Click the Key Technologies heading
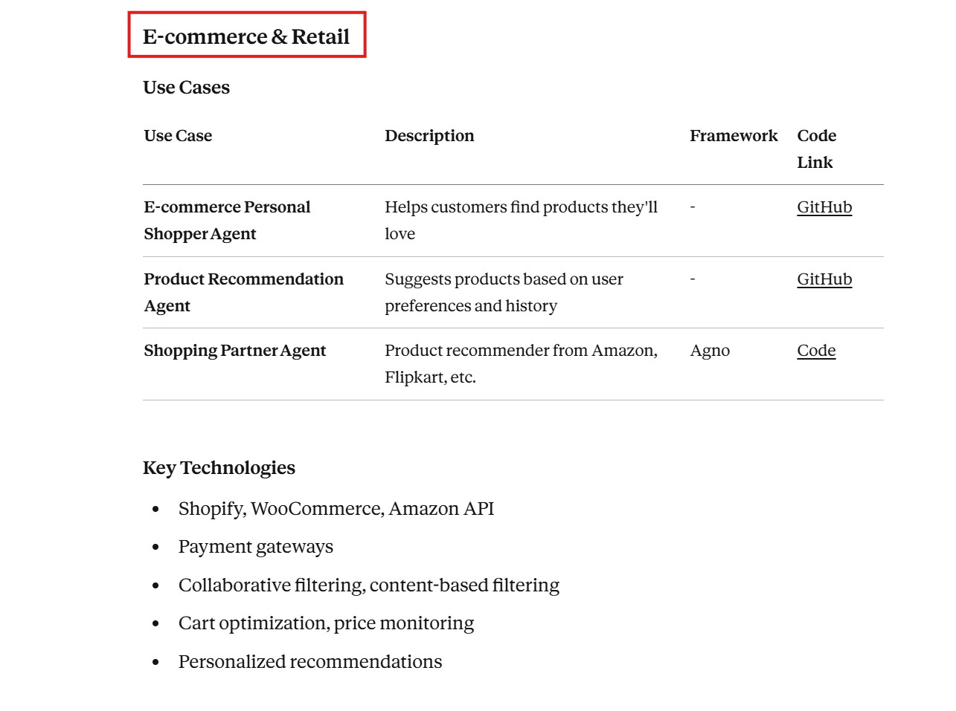This screenshot has width=956, height=711. click(219, 468)
